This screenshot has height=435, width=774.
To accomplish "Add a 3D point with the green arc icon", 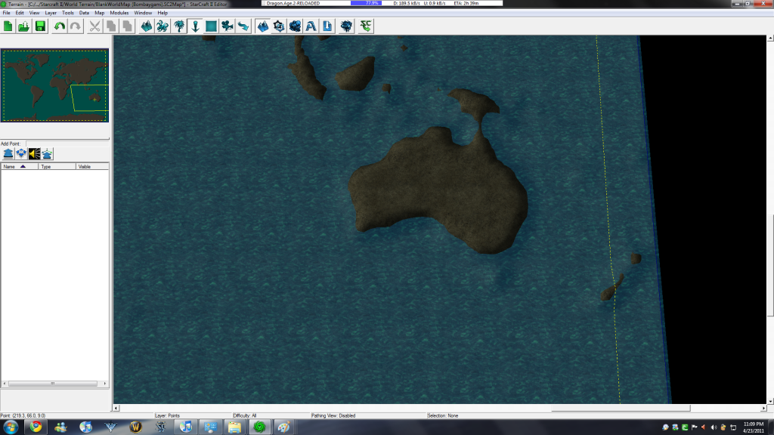I will coord(47,154).
